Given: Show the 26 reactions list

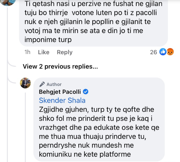Looking at the screenshot, I should [153, 52].
